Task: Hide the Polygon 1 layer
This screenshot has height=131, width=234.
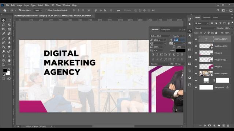Action: coord(196,67)
